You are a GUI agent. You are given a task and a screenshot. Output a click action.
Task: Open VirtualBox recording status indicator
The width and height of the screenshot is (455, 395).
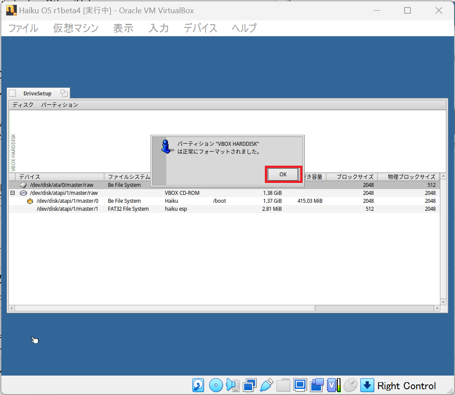[x=317, y=385]
